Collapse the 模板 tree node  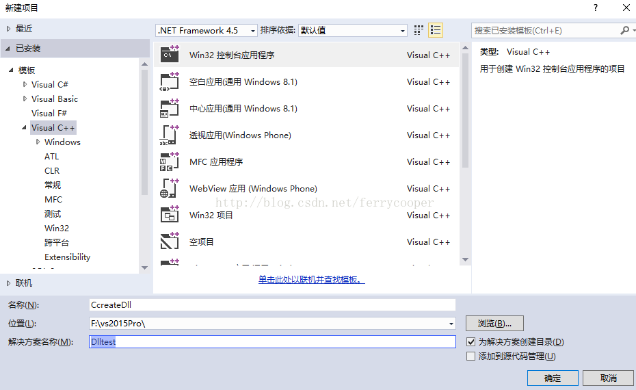tap(11, 70)
